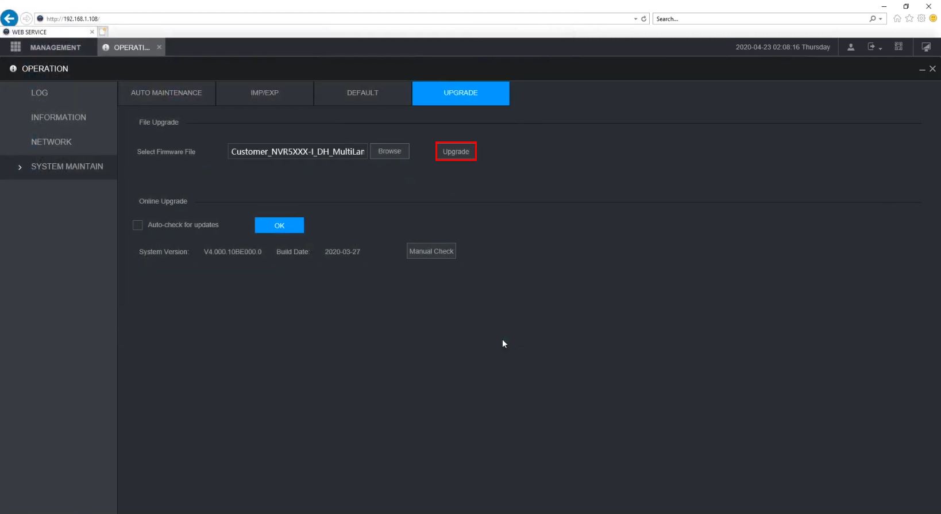Open the logout options dropdown arrow

880,49
